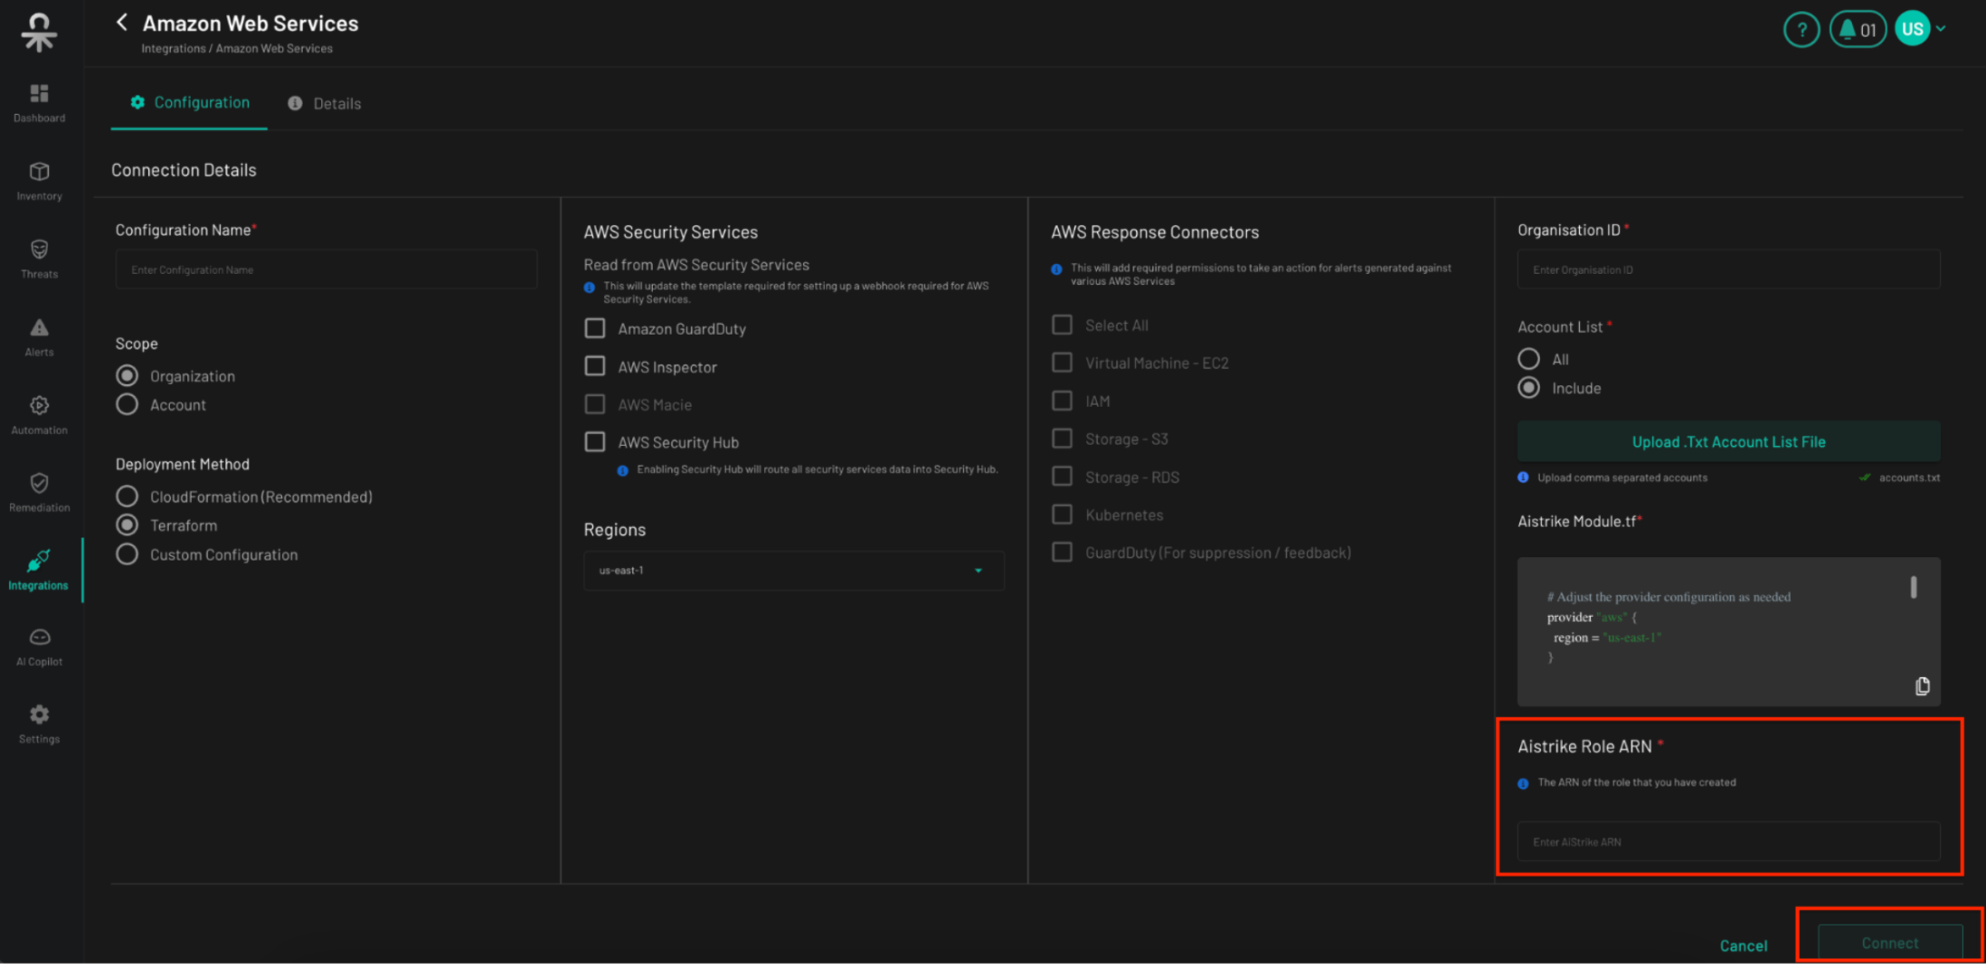Open the Automation sidebar icon
The height and width of the screenshot is (964, 1986).
pyautogui.click(x=39, y=415)
